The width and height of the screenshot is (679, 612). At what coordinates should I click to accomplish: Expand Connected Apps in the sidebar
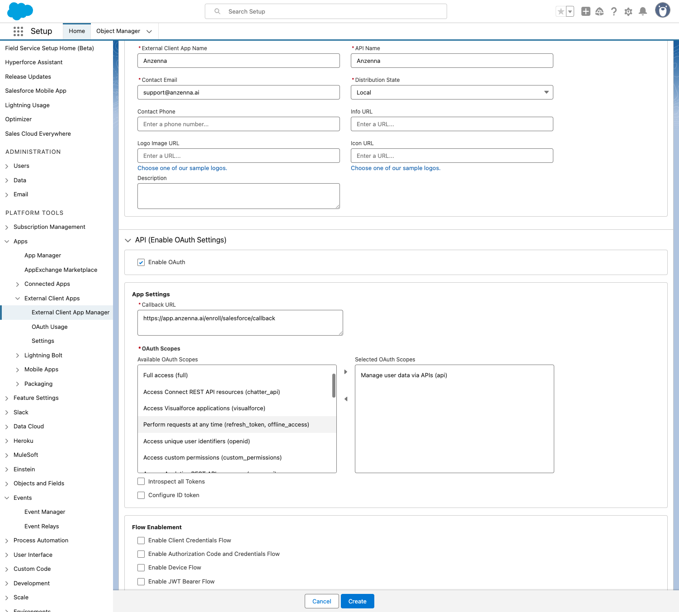click(18, 284)
